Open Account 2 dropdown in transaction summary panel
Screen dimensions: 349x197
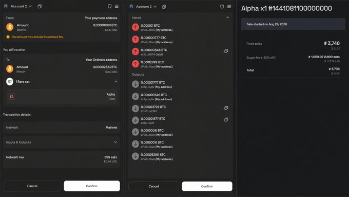(21, 6)
